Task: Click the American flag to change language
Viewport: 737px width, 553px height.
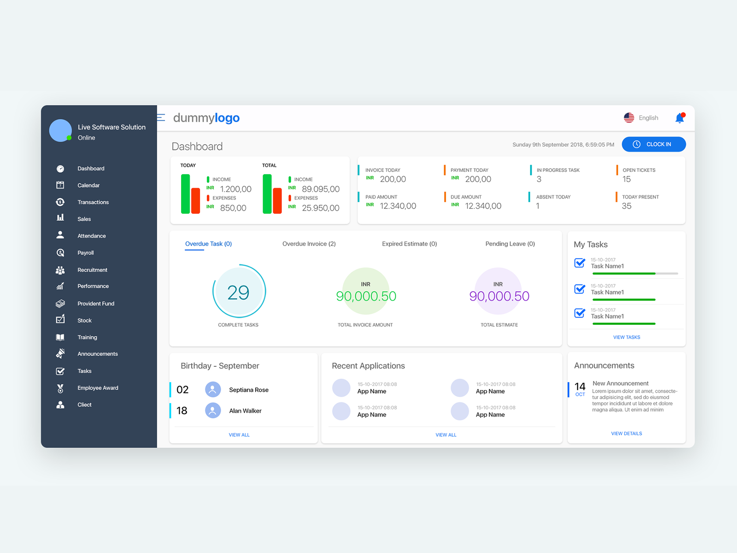Action: [629, 118]
